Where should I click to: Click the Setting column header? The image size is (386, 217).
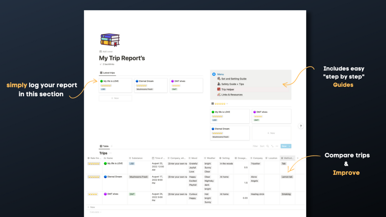pyautogui.click(x=225, y=158)
